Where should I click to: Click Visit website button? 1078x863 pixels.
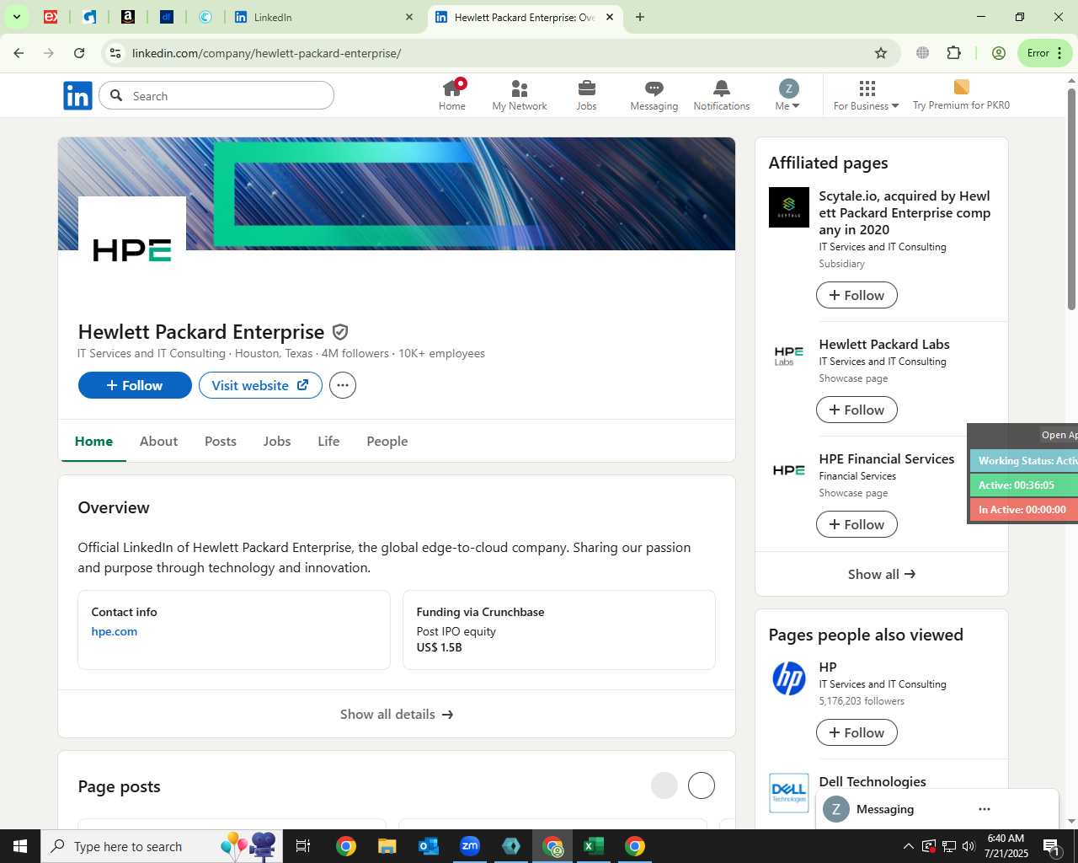pos(260,385)
